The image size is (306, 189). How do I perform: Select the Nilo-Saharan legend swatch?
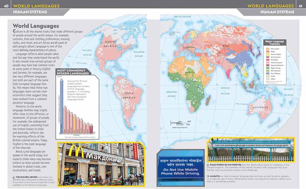[x=268, y=71]
